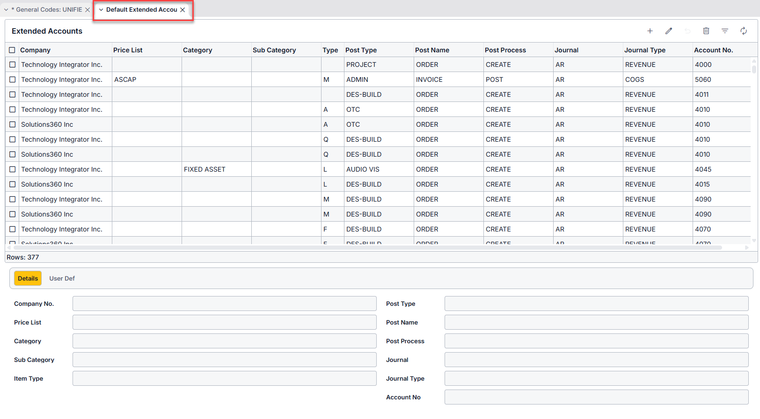Refresh the Extended Accounts grid
This screenshot has width=760, height=419.
tap(744, 31)
